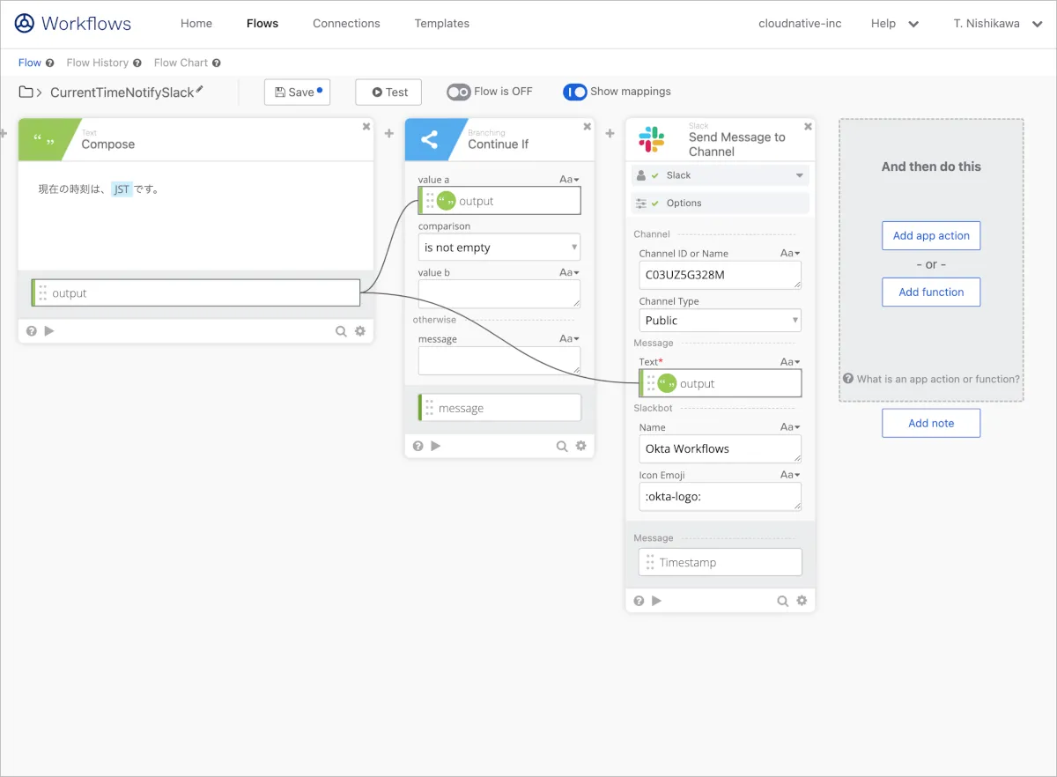Open the comparison dropdown 'is not empty'
Viewport: 1057px width, 777px height.
pyautogui.click(x=499, y=248)
